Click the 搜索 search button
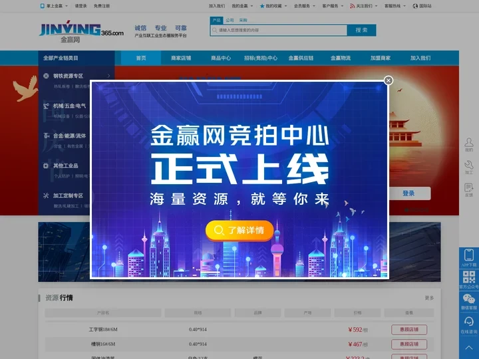The width and height of the screenshot is (479, 359). pyautogui.click(x=361, y=30)
